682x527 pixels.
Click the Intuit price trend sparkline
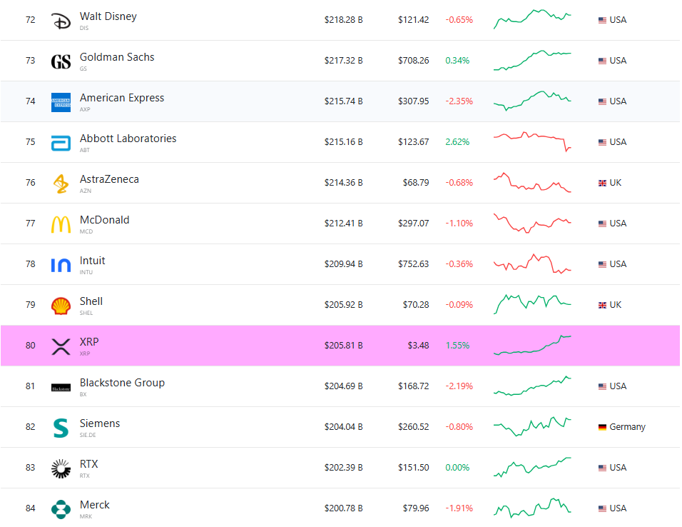[532, 263]
